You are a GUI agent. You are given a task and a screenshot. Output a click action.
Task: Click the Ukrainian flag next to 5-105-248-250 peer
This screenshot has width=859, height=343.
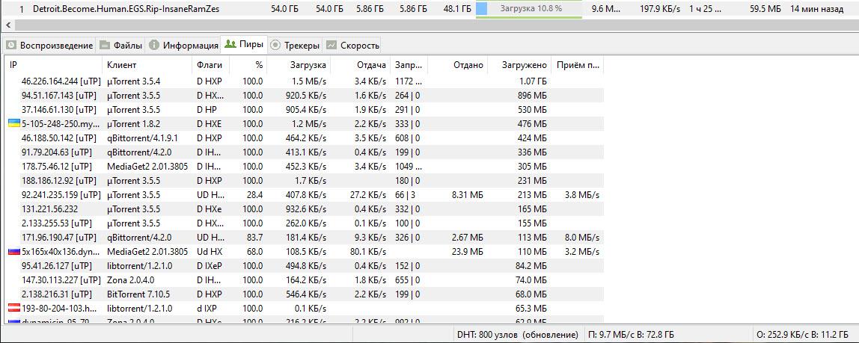point(13,123)
